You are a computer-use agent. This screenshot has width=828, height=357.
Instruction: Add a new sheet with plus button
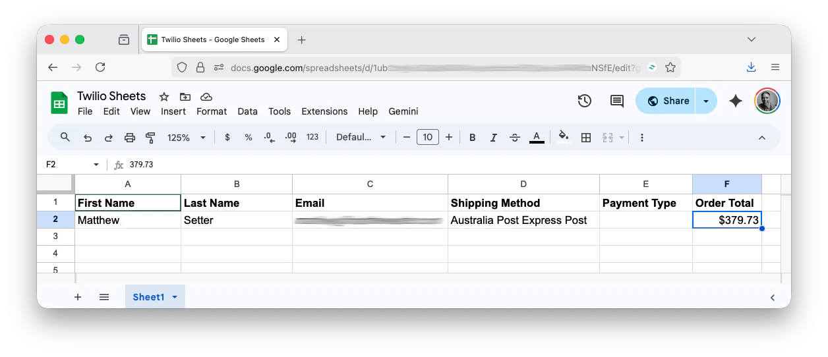tap(78, 297)
